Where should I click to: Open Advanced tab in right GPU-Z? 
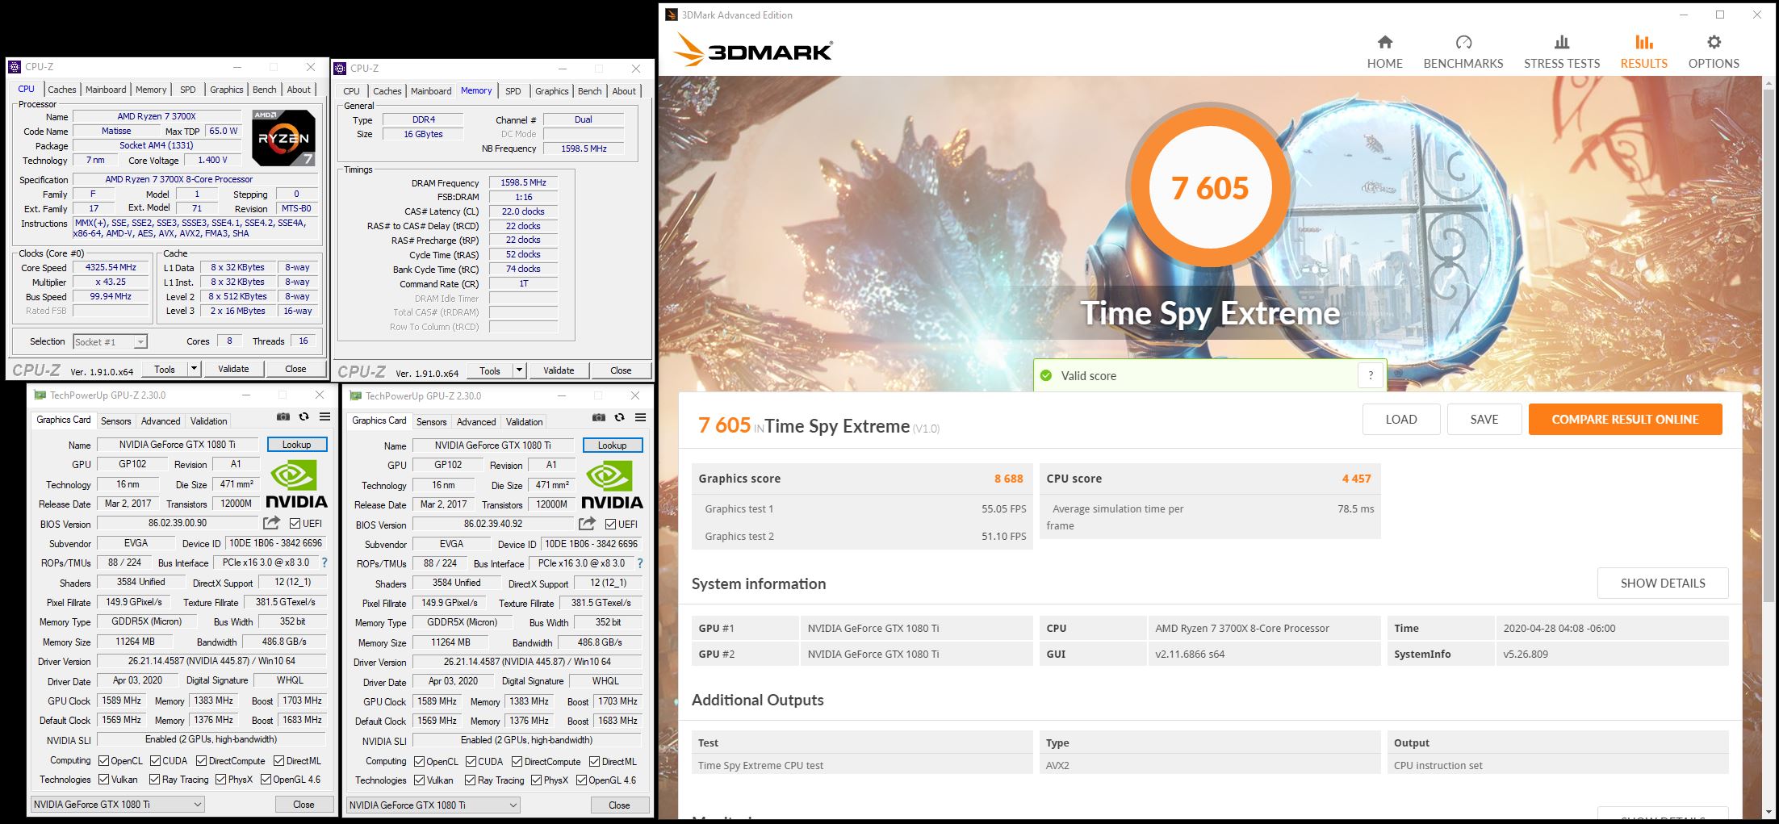pos(476,421)
